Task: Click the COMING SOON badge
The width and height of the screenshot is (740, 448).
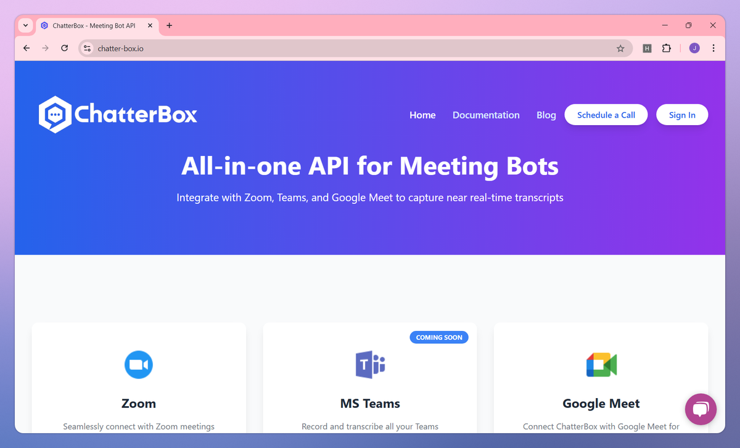Action: [439, 337]
